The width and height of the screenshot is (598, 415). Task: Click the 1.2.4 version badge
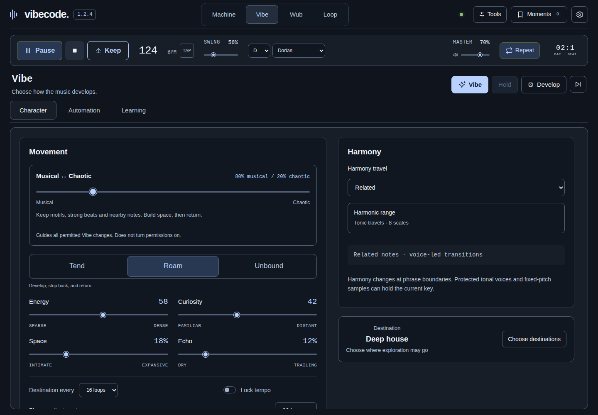pos(85,15)
